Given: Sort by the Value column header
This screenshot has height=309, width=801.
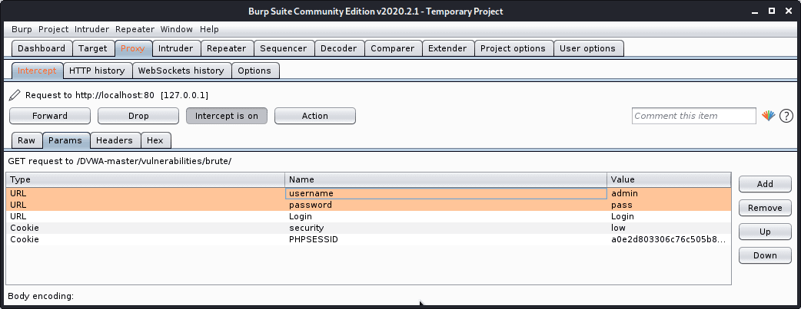Looking at the screenshot, I should pos(670,179).
